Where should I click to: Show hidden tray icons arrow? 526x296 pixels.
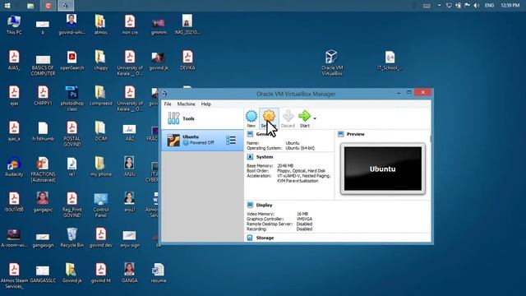tap(439, 6)
